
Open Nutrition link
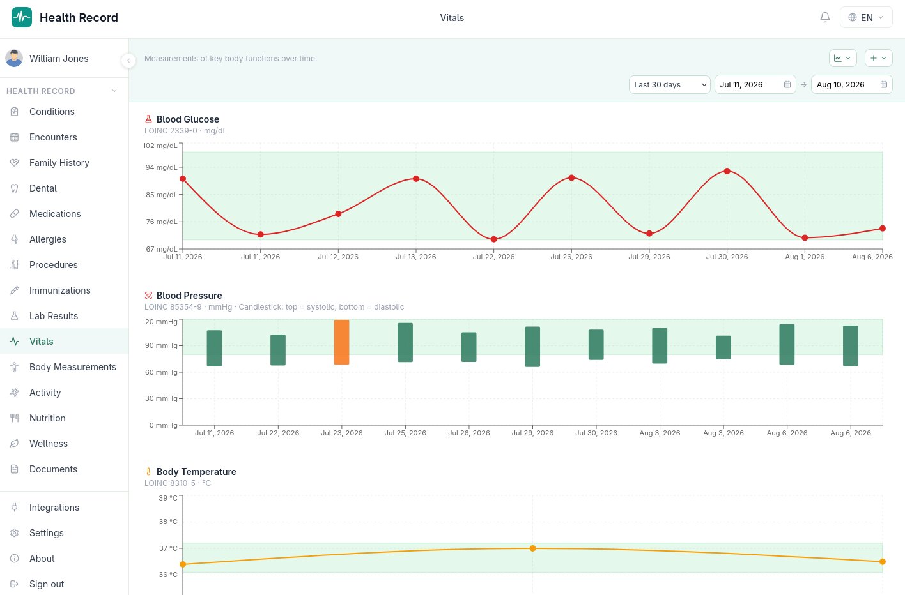pos(64,418)
